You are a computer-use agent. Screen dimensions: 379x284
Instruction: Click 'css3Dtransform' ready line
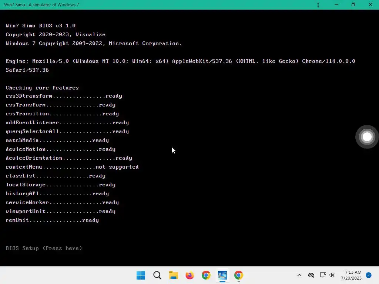coord(64,96)
